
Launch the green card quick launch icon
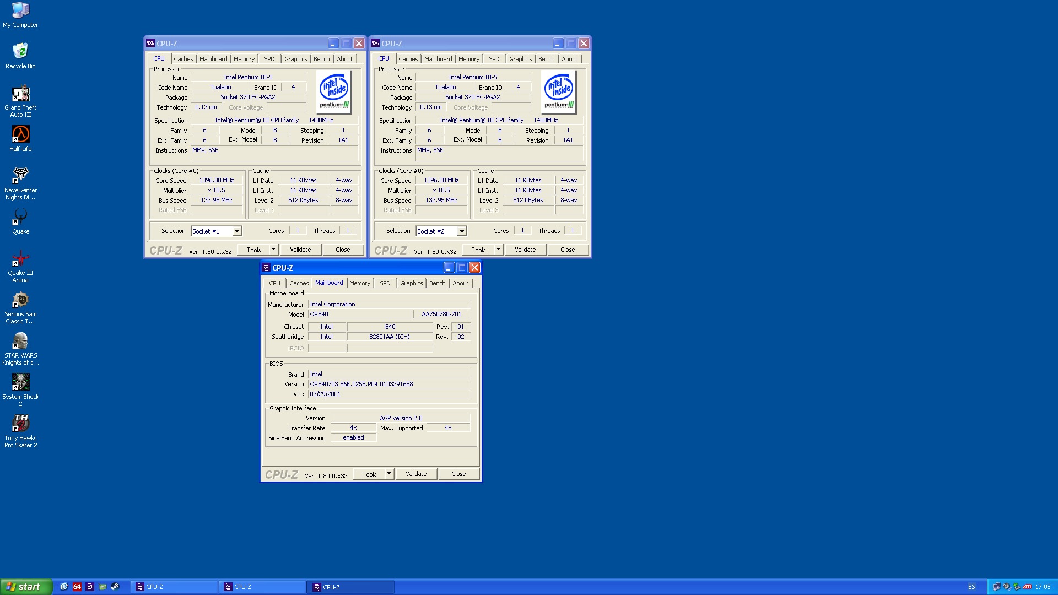tap(102, 587)
